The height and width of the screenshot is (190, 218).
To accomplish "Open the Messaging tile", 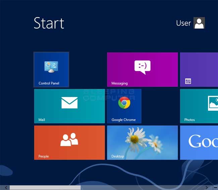I will pos(142,69).
